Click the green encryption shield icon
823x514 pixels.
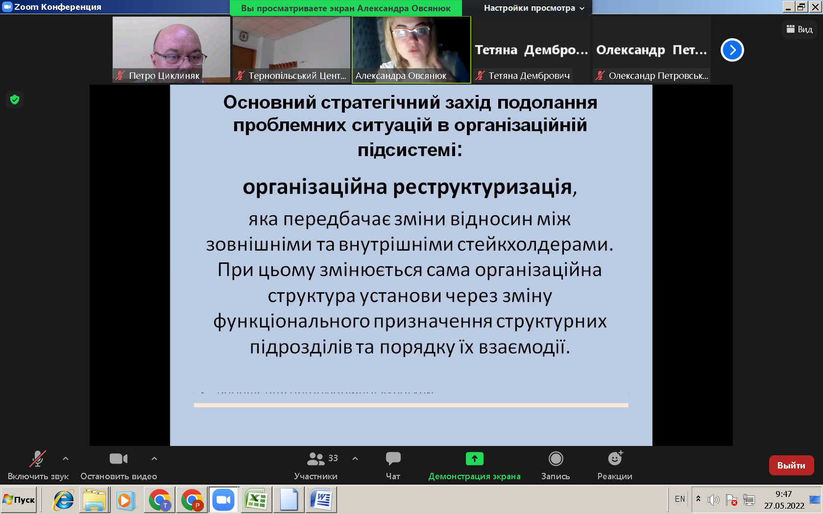point(15,100)
